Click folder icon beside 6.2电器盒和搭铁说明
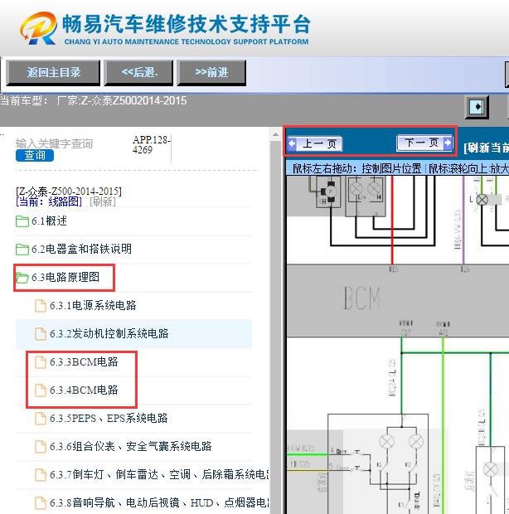This screenshot has height=514, width=509. point(22,250)
